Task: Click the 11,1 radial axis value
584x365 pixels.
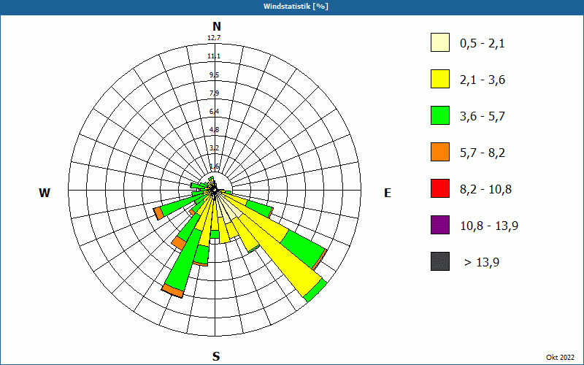Action: [x=214, y=56]
